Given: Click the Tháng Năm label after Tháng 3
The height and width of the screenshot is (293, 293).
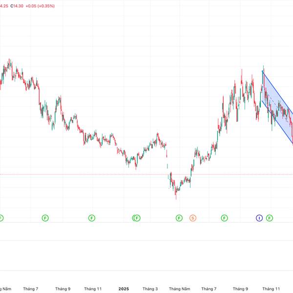Looking at the screenshot, I should (179, 289).
